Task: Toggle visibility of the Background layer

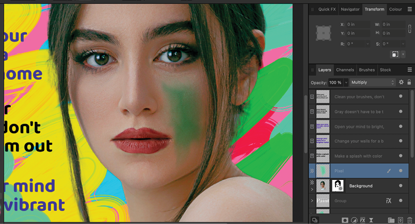Action: point(400,186)
